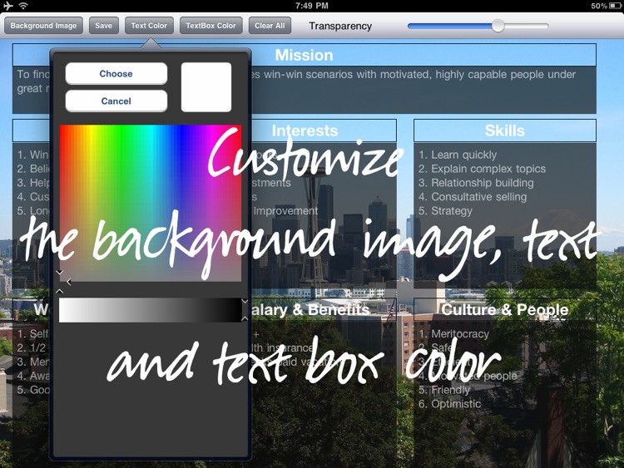Click the hue crosshair left arrow marker
The height and width of the screenshot is (468, 624).
tap(69, 282)
